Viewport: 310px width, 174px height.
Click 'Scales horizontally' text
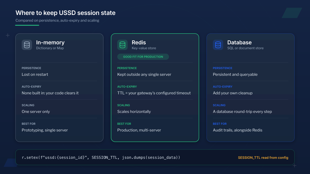tap(134, 112)
